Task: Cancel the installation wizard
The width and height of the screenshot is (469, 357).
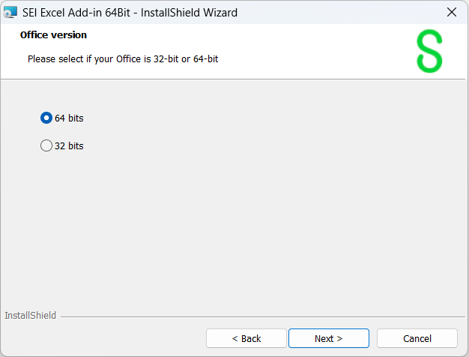Action: [417, 338]
